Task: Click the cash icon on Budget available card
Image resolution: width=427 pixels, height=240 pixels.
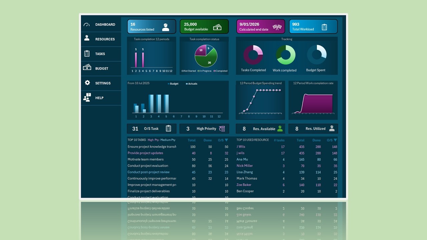Action: pos(217,27)
